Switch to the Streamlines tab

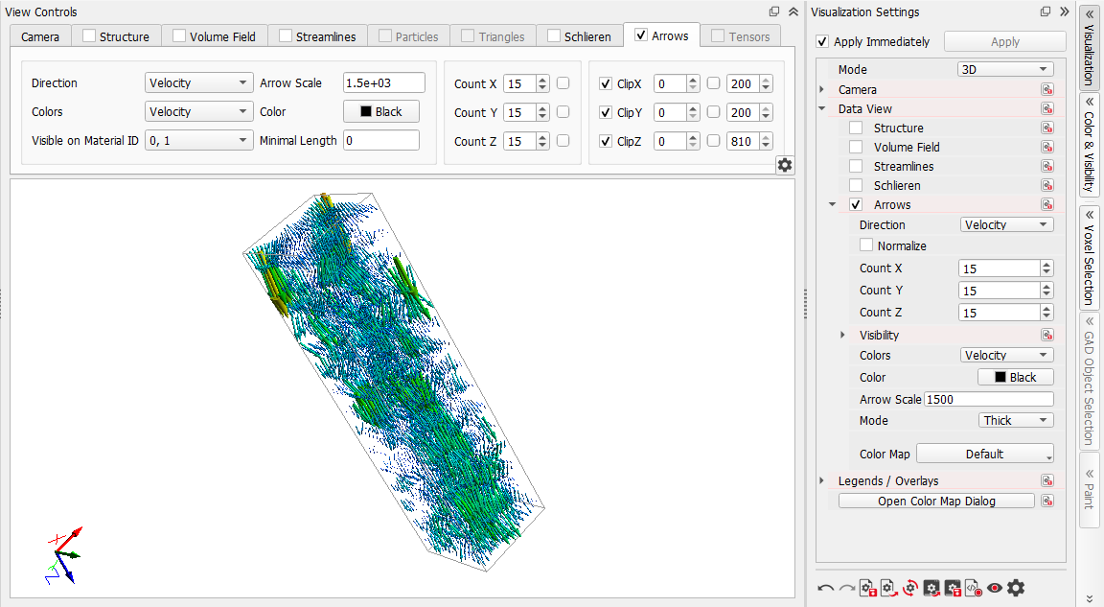(317, 36)
